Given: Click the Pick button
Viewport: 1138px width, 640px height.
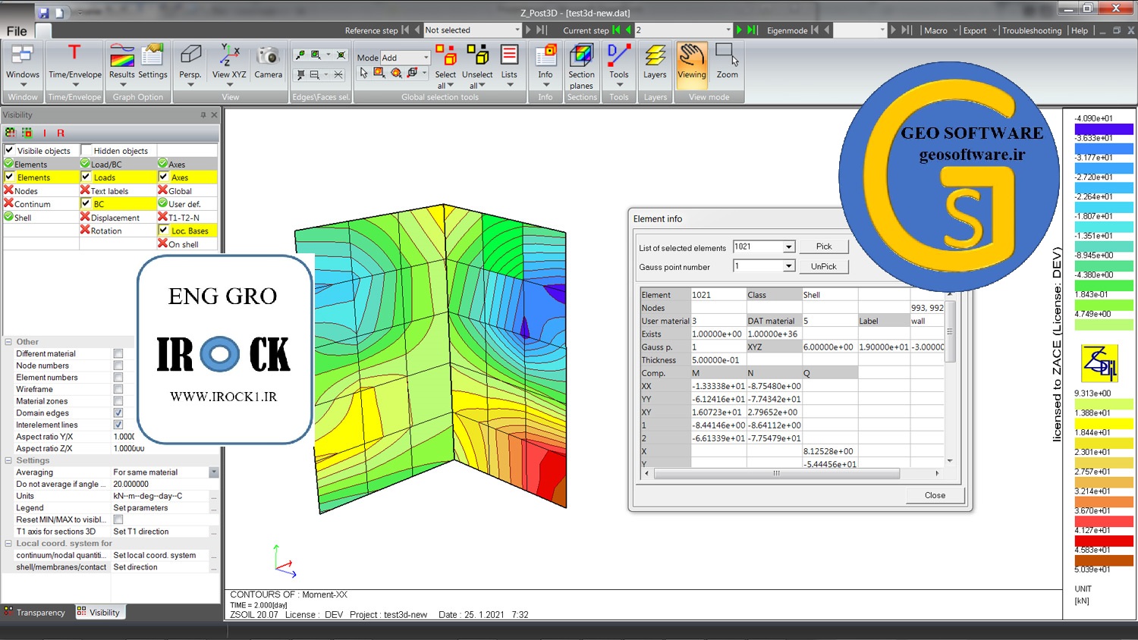Looking at the screenshot, I should [x=823, y=246].
